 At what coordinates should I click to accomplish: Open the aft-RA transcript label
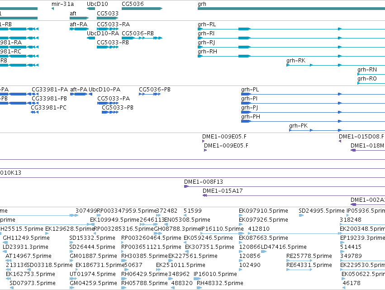click(79, 24)
